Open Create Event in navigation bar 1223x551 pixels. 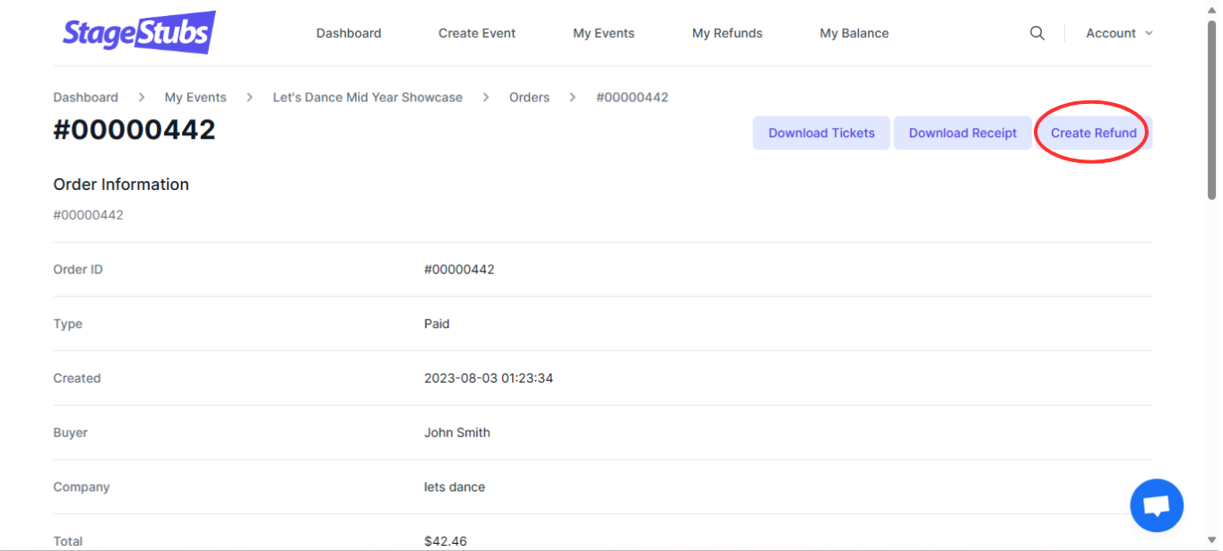[x=477, y=33]
